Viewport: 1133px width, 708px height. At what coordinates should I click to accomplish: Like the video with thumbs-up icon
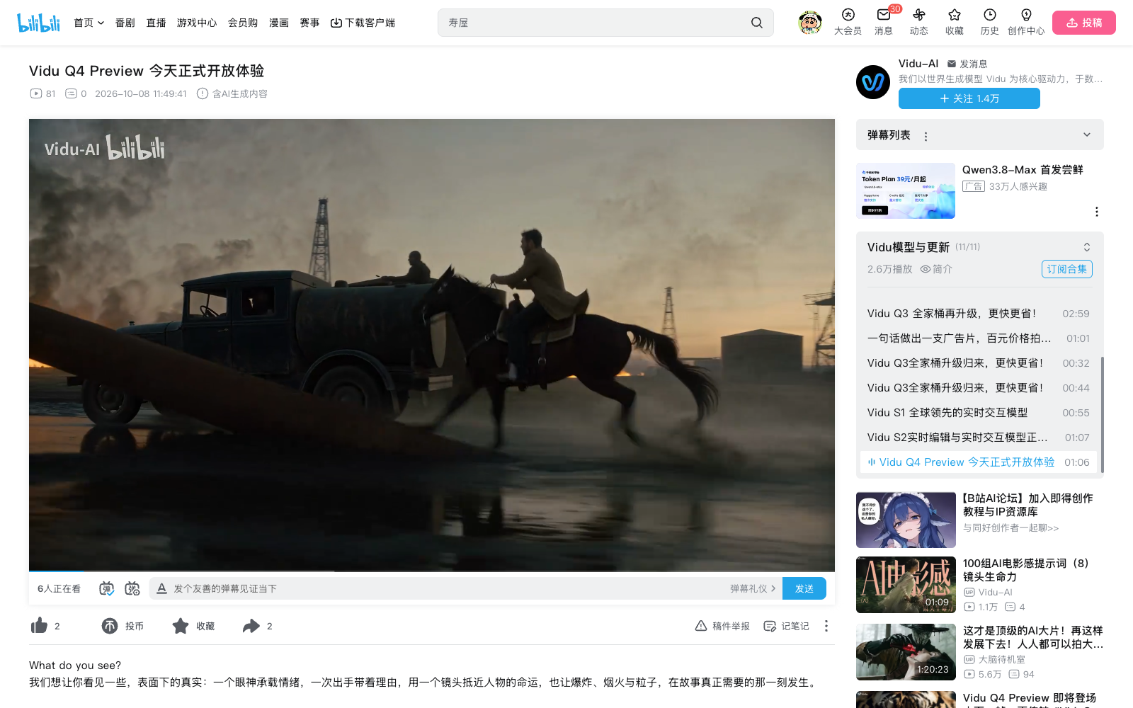(x=40, y=626)
